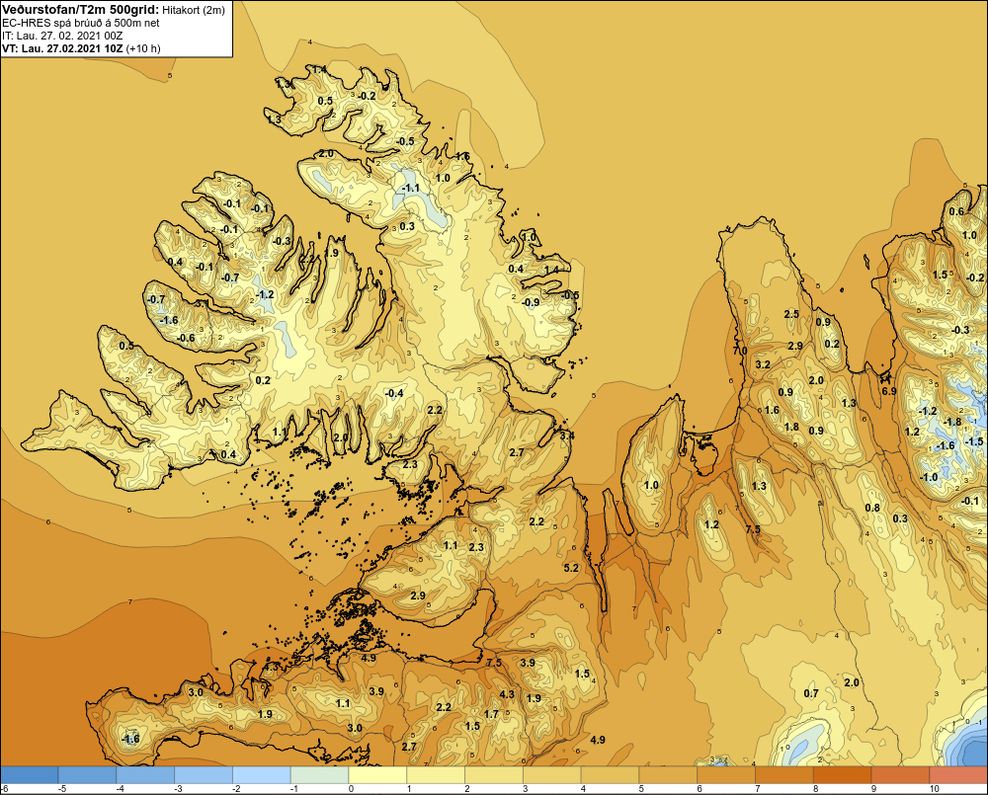Pick the legend swatch between 1 and 2
Image resolution: width=988 pixels, height=795 pixels.
pos(436,774)
